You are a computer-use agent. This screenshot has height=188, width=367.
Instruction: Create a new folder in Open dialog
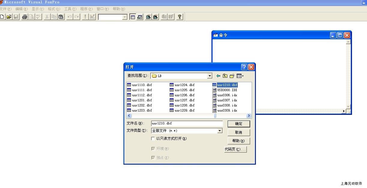(x=232, y=76)
